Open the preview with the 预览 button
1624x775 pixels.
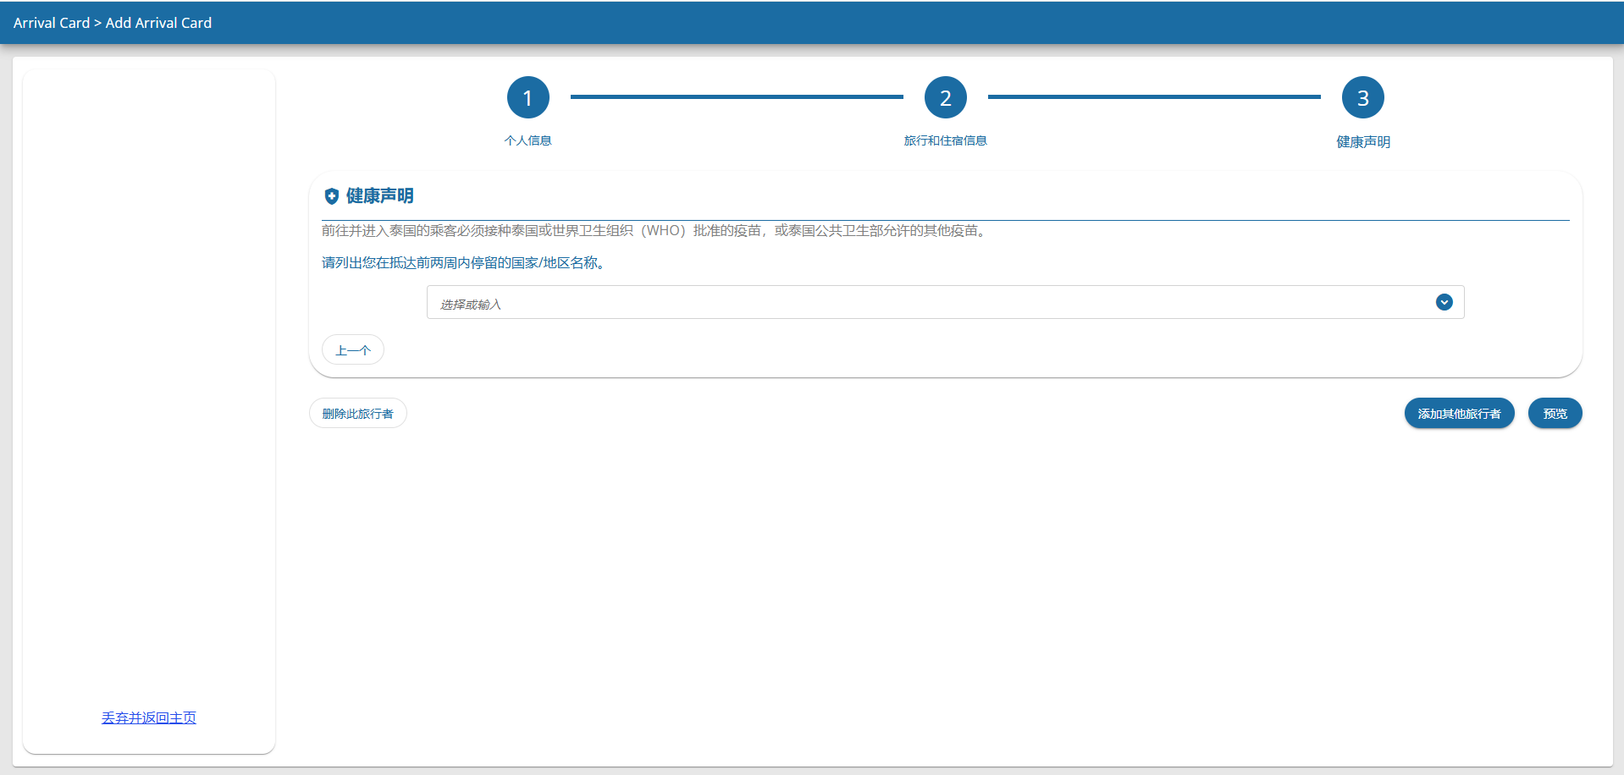[x=1554, y=414]
